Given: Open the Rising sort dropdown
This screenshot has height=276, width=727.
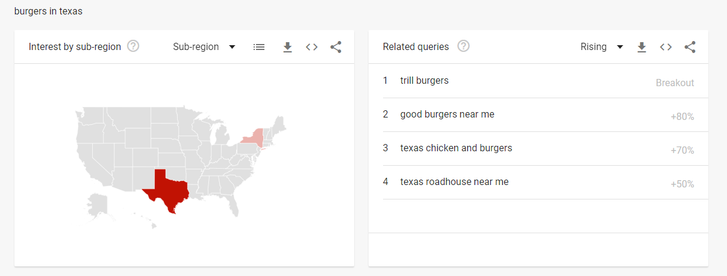Looking at the screenshot, I should [601, 47].
